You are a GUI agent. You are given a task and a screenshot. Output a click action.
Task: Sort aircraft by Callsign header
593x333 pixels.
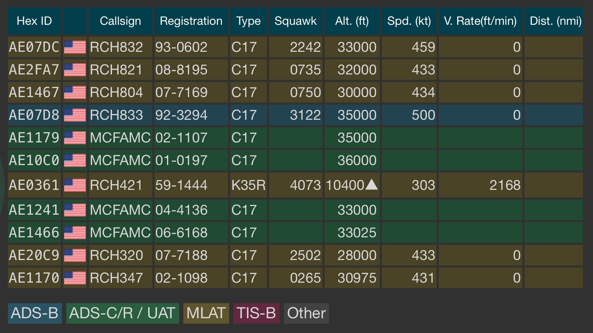120,21
